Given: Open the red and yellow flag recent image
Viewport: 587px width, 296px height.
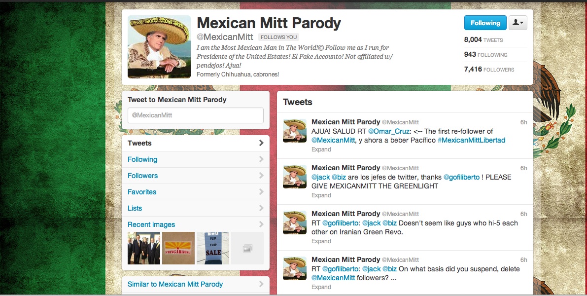Looking at the screenshot, I should [x=178, y=248].
